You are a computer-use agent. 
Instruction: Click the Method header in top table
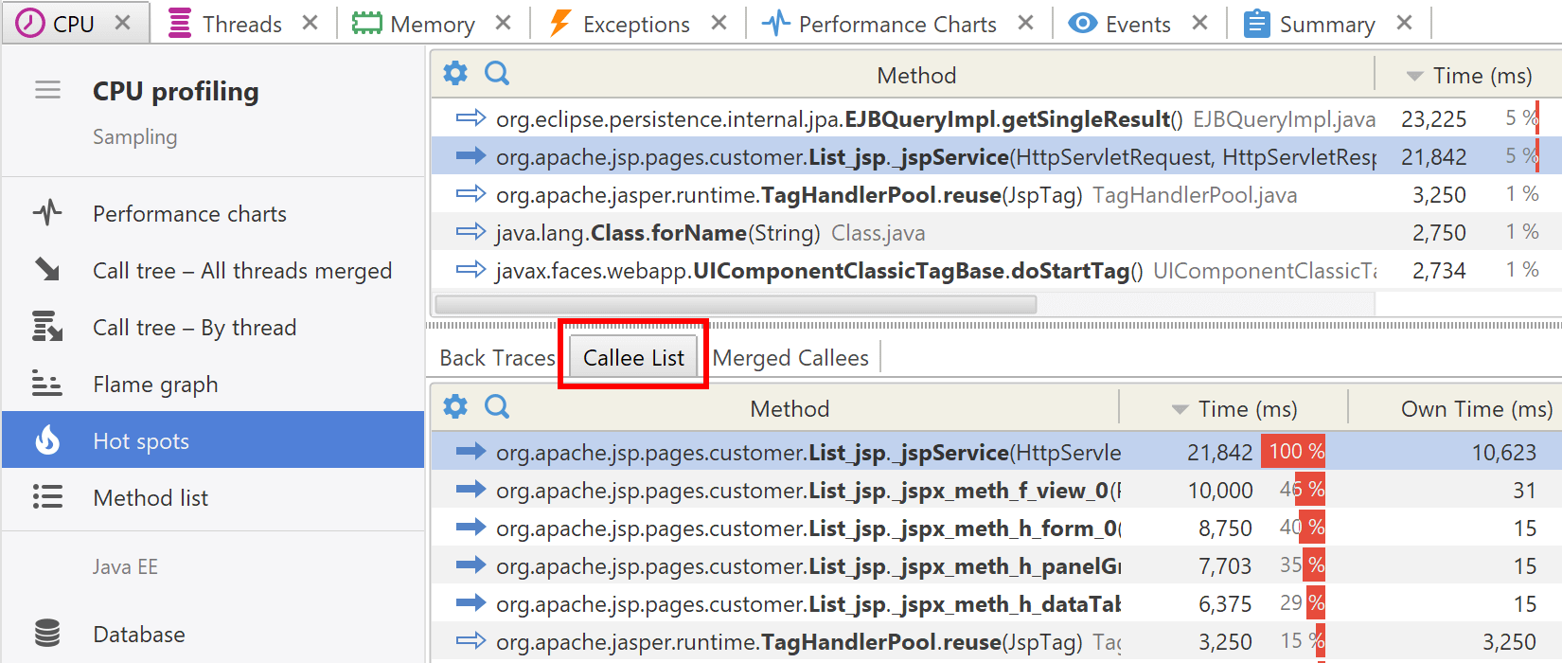pos(916,76)
